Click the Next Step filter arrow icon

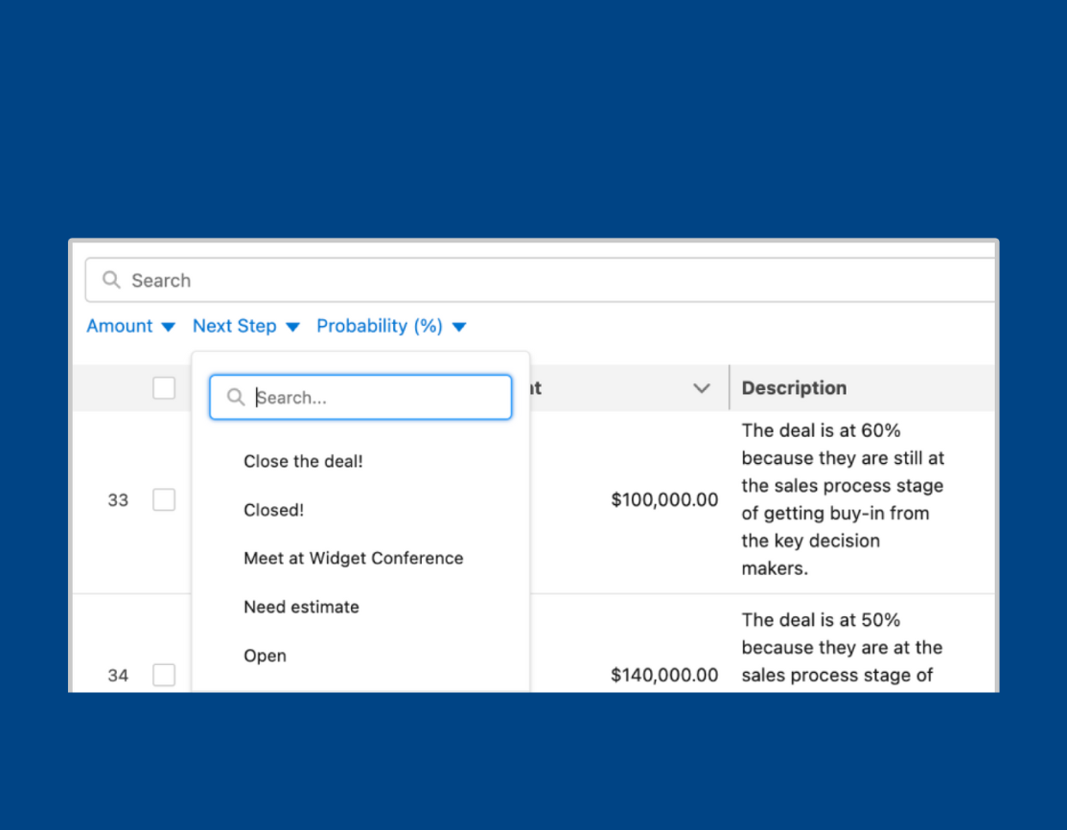(x=292, y=327)
